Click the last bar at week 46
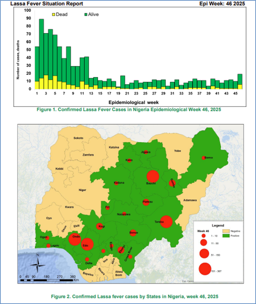The width and height of the screenshot is (256, 304). point(240,81)
